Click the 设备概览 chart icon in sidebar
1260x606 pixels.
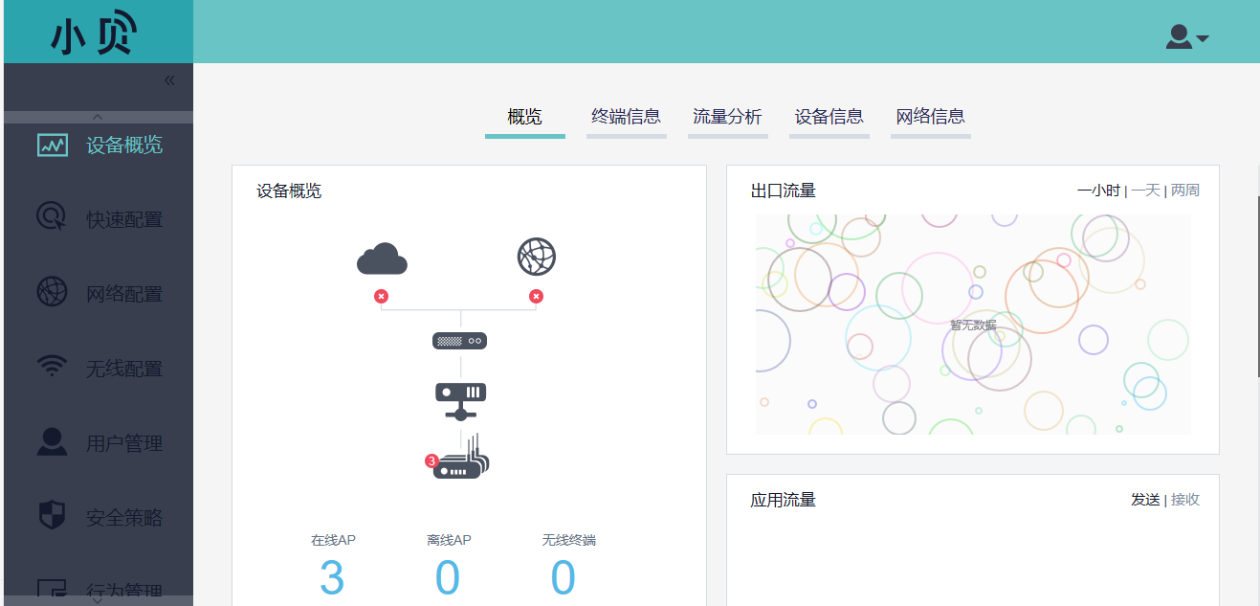point(53,145)
